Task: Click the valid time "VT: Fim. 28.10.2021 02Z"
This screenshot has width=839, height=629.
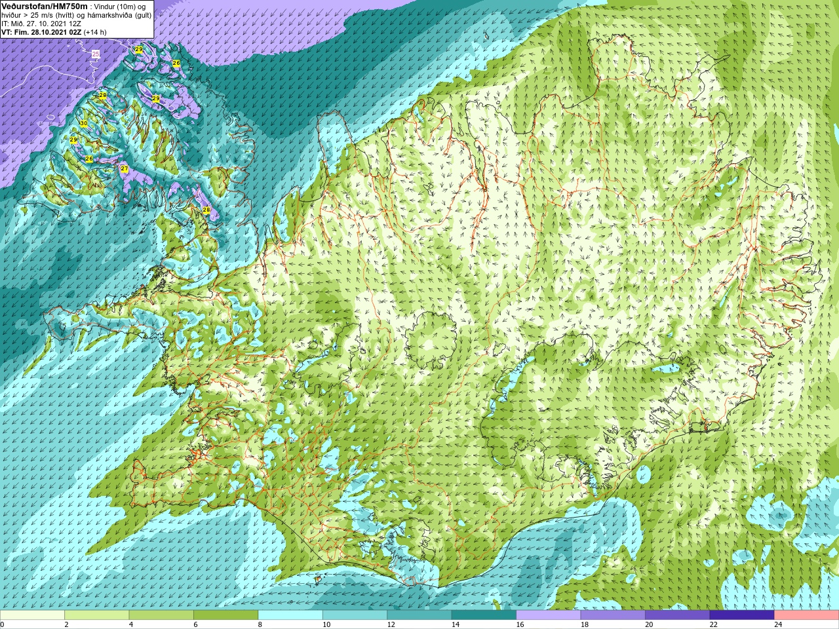Action: (x=41, y=32)
